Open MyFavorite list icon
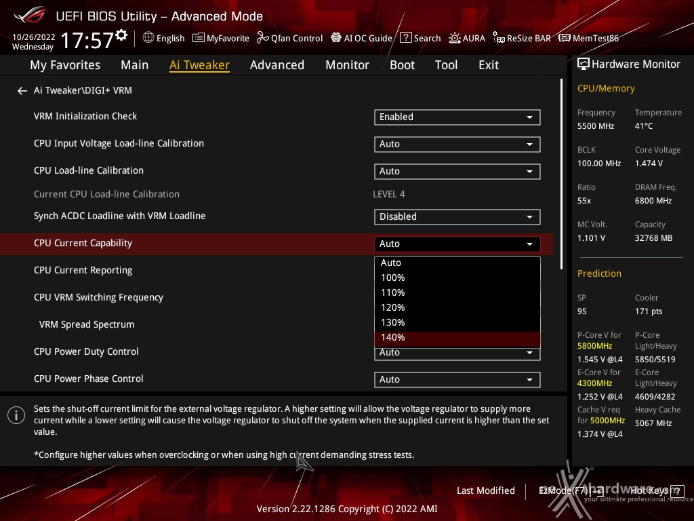 199,38
